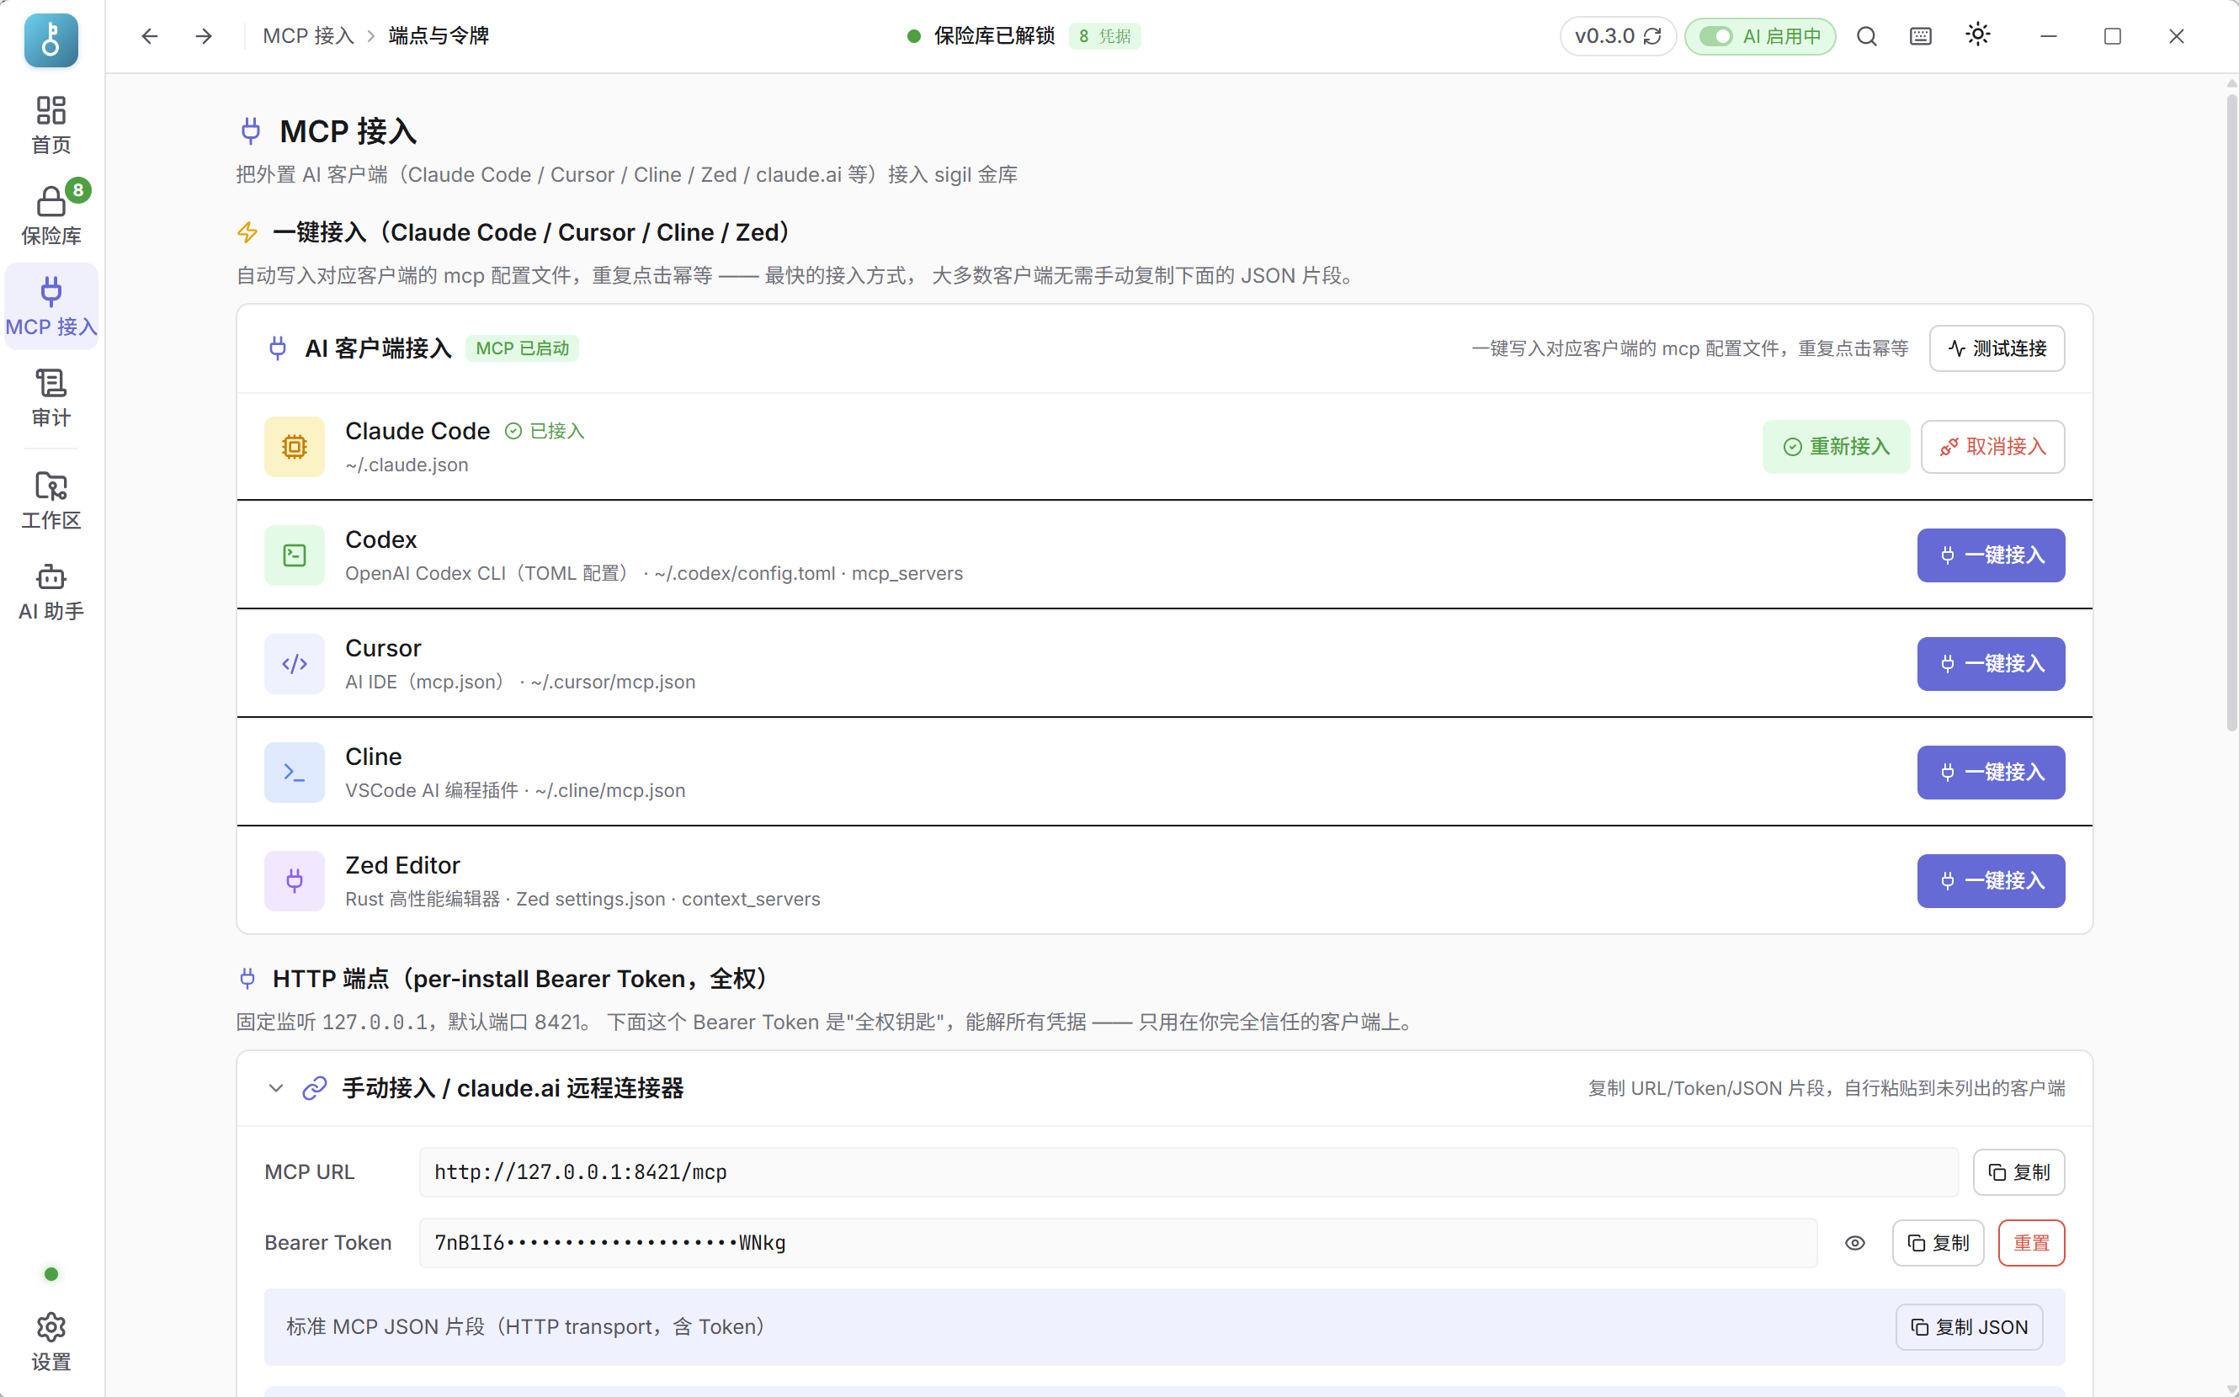Screen dimensions: 2239x1397
Task: Click 一键接入 for Cursor
Action: pos(1991,664)
